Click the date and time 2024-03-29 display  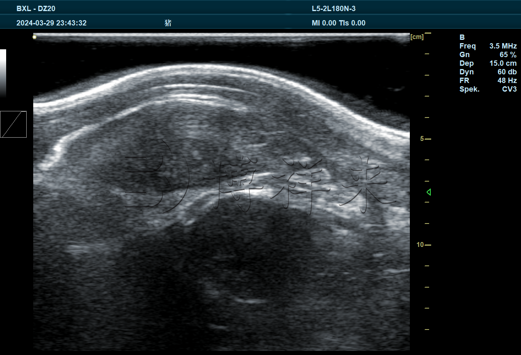[51, 23]
